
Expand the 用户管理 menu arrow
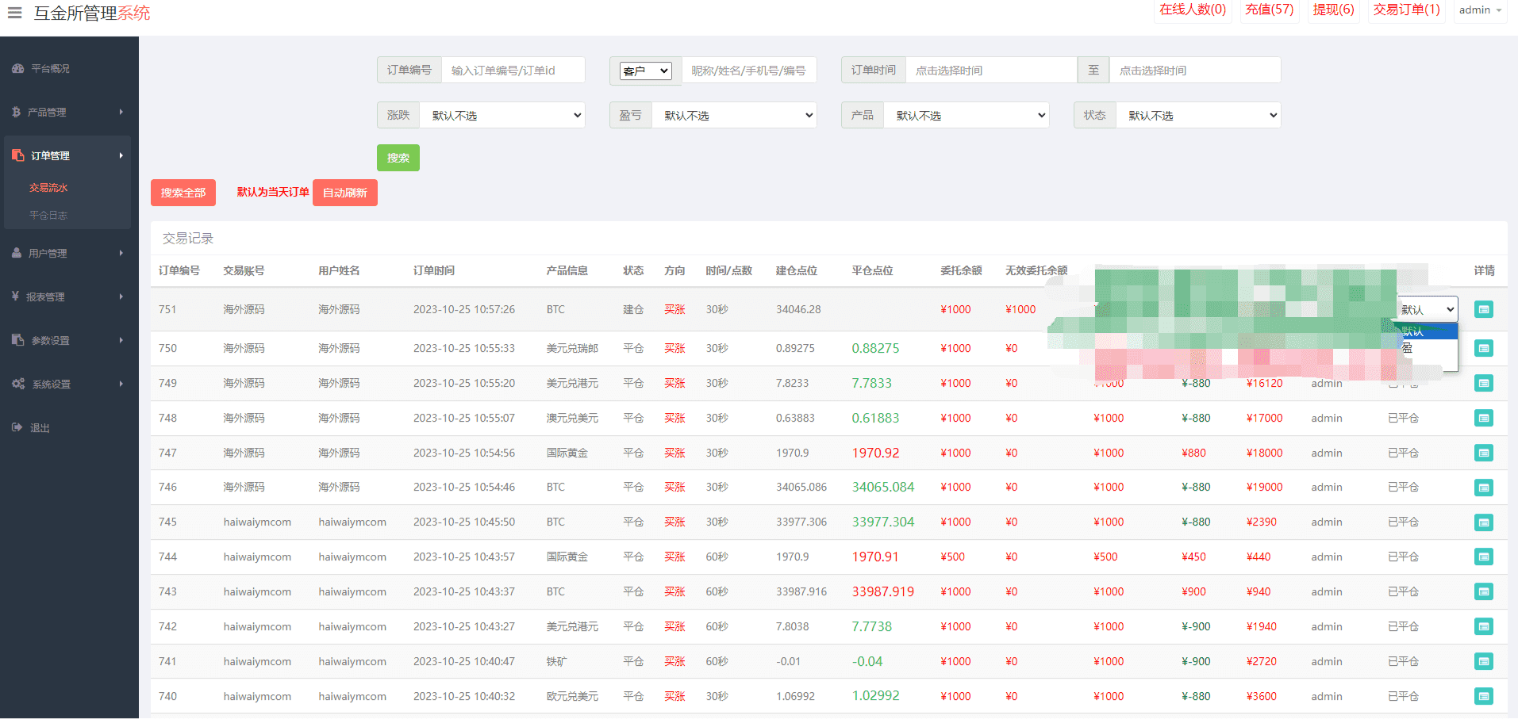pyautogui.click(x=121, y=253)
